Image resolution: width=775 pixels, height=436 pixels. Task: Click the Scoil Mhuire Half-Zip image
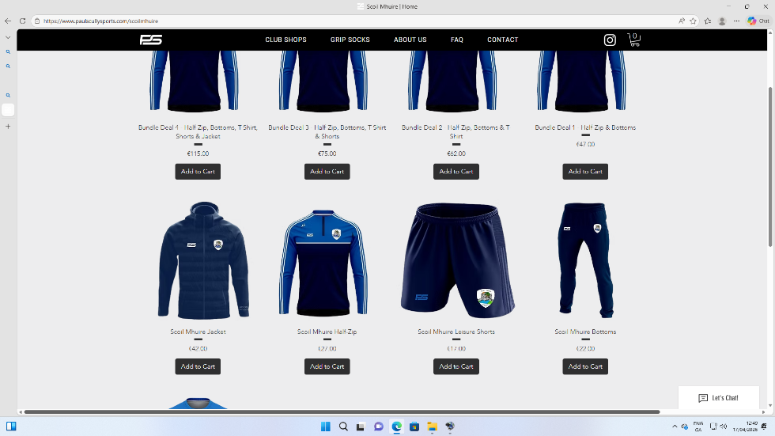(327, 263)
